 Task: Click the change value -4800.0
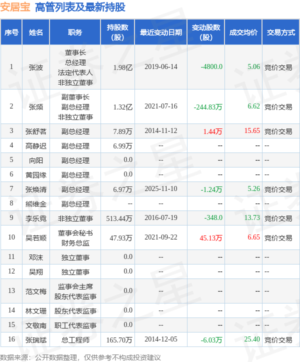211,66
